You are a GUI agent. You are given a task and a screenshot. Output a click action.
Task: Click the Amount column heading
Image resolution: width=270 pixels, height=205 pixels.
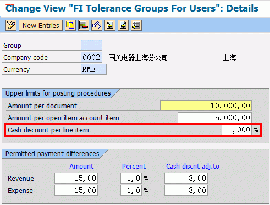click(81, 167)
